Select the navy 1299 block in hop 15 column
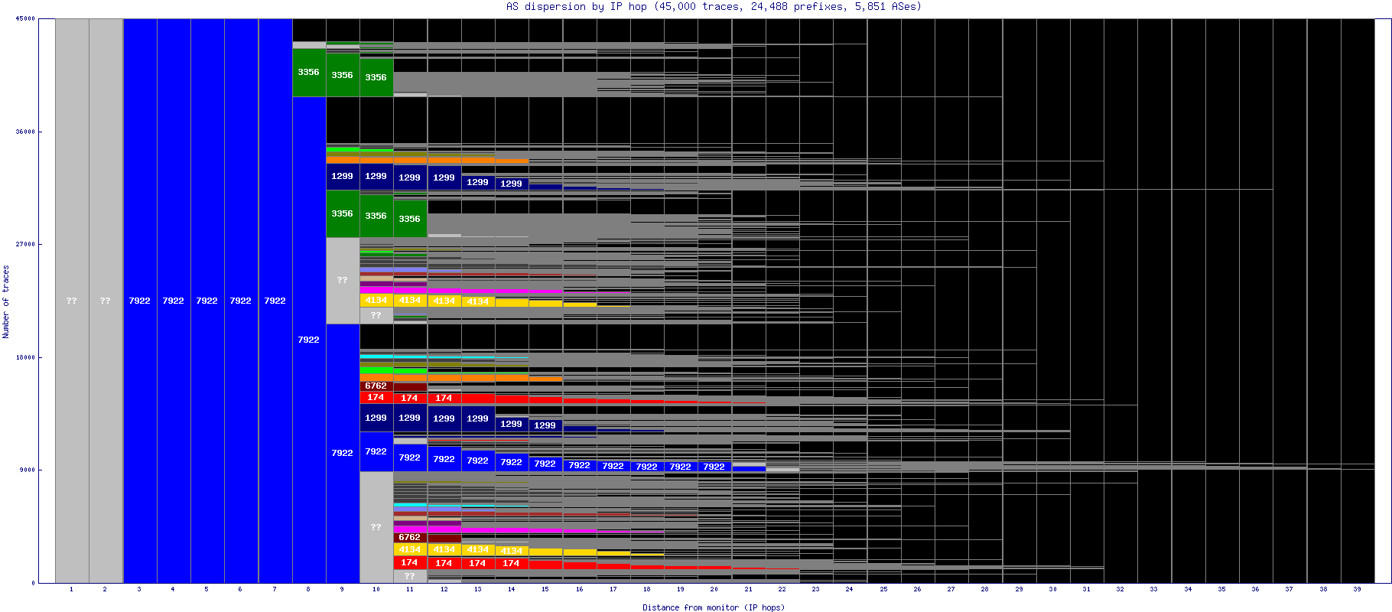Image resolution: width=1392 pixels, height=612 pixels. click(545, 425)
